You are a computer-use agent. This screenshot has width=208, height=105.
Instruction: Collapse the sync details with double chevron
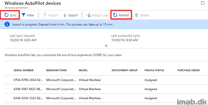pyautogui.click(x=106, y=46)
